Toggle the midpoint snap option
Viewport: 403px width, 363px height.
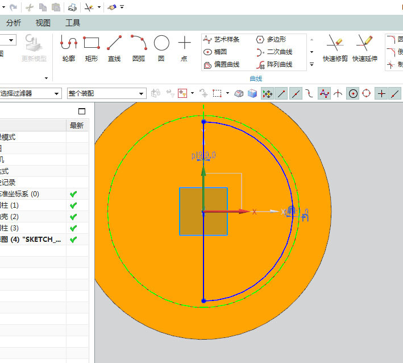pos(296,94)
